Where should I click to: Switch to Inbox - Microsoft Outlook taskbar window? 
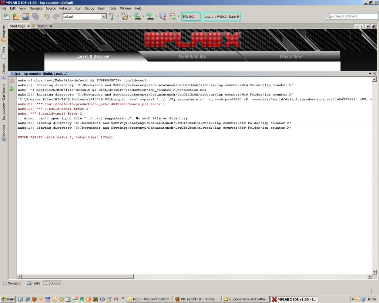click(x=150, y=299)
